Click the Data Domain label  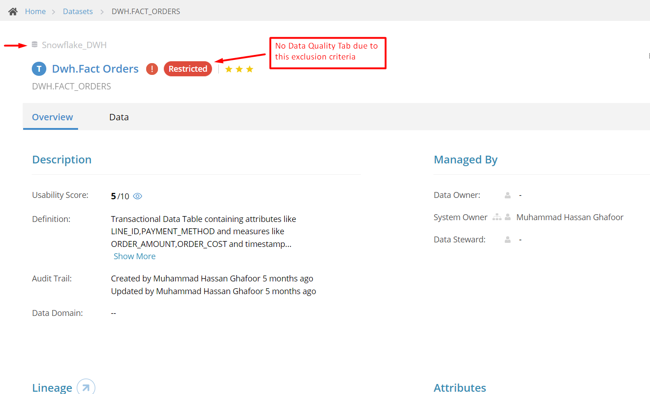pyautogui.click(x=57, y=313)
